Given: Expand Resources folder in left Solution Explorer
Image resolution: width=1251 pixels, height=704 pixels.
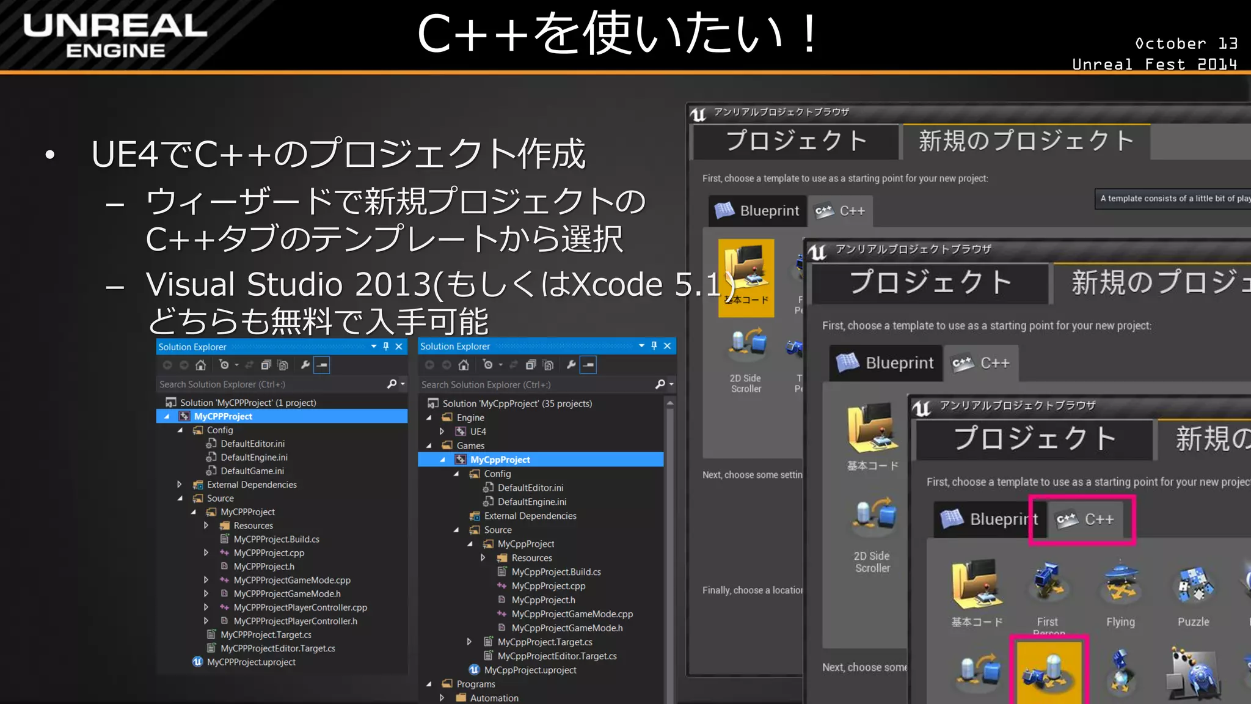Looking at the screenshot, I should click(x=206, y=526).
